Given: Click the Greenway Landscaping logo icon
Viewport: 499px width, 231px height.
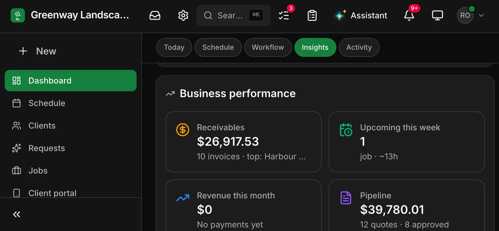Looking at the screenshot, I should click(x=17, y=15).
